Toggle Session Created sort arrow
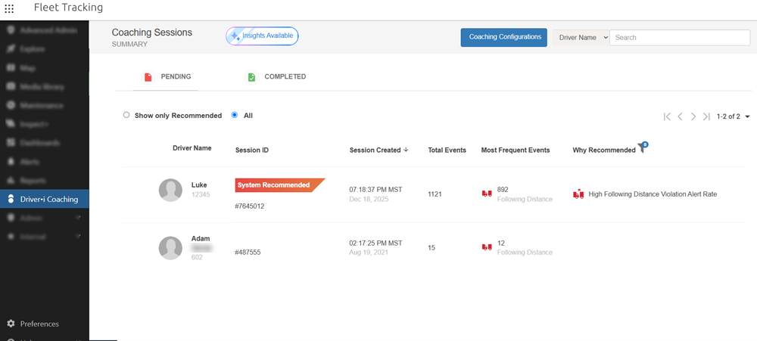 point(406,150)
